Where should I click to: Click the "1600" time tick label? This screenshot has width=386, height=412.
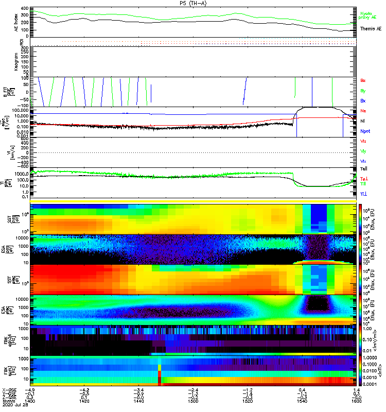[356, 401]
